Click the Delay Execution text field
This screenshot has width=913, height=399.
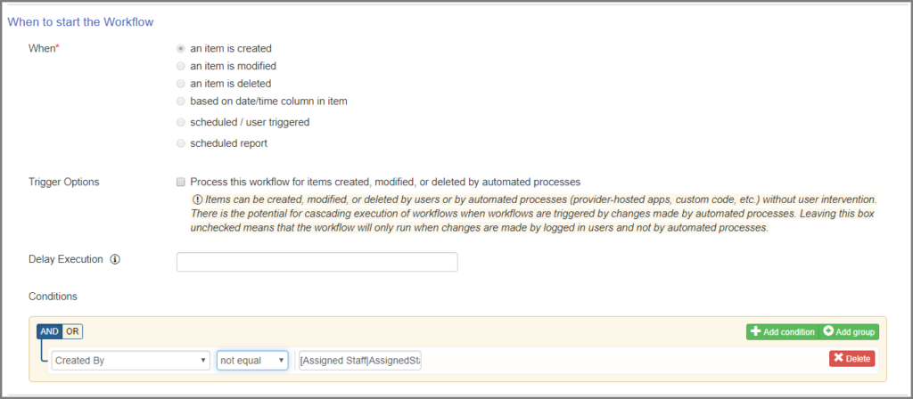coord(317,262)
